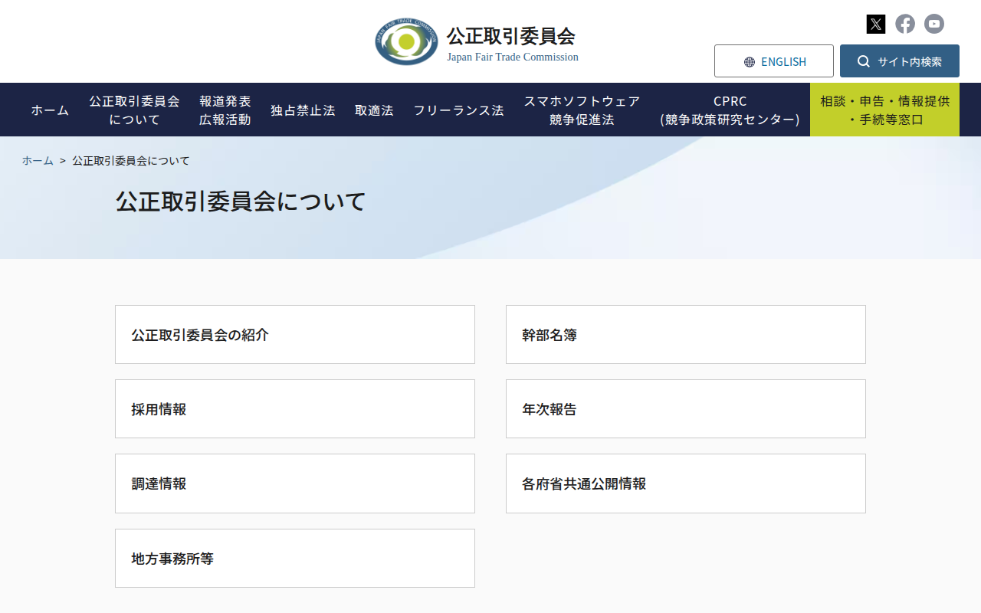981x613 pixels.
Task: Open 各府省共通公開情報 card
Action: tap(686, 484)
